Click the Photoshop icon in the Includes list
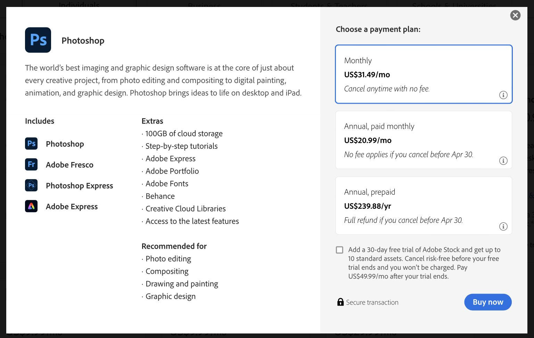The image size is (534, 338). click(x=31, y=144)
